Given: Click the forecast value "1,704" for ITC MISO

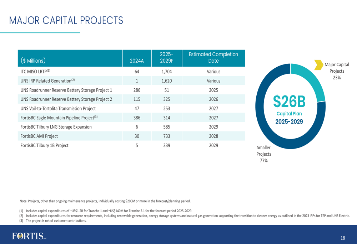Looking at the screenshot, I should (x=167, y=72).
